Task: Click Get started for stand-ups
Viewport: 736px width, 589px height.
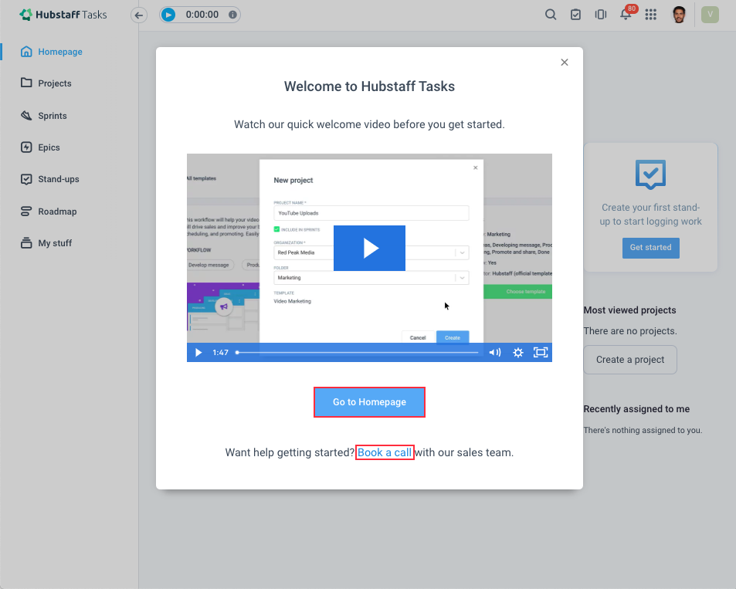Action: (x=650, y=248)
